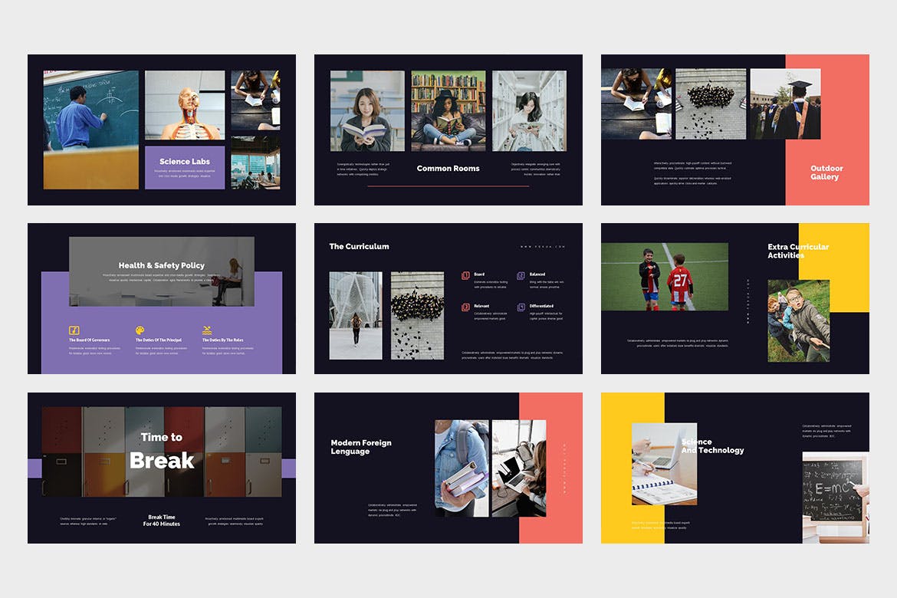Click the number 2 icon beside Balanced
This screenshot has height=598, width=897.
[521, 274]
